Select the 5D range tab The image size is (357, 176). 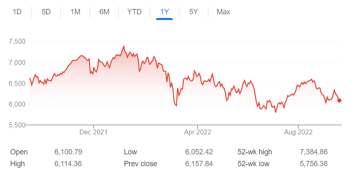click(x=46, y=12)
